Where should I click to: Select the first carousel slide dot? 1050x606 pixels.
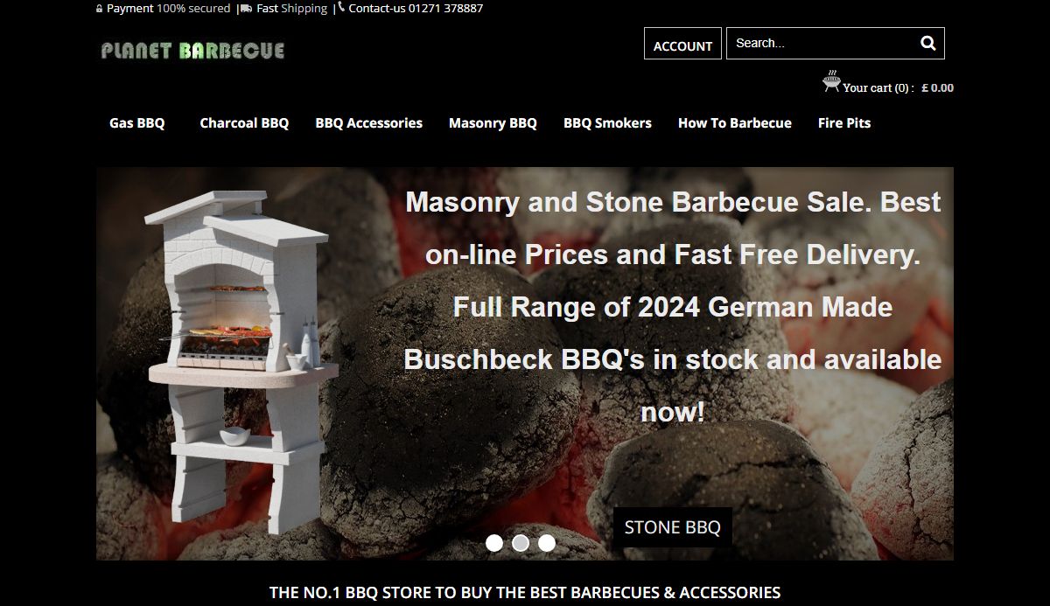click(494, 543)
